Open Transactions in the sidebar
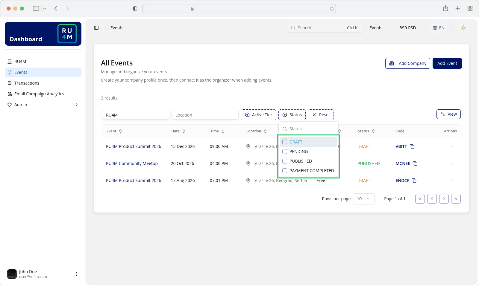The height and width of the screenshot is (286, 479). tap(43, 83)
